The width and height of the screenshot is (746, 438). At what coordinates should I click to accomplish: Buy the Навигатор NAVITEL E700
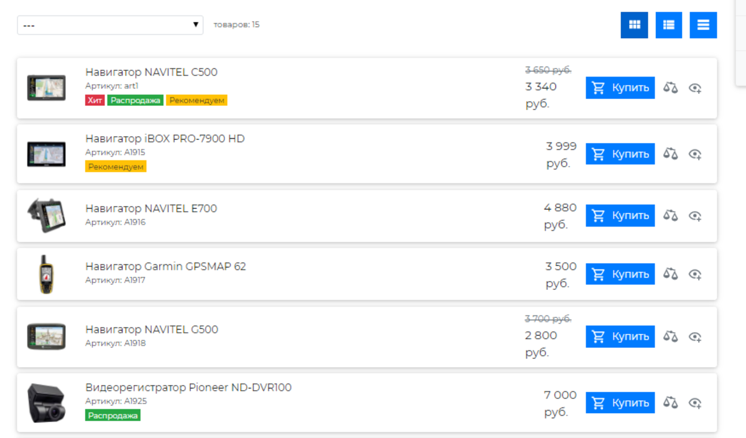(x=620, y=215)
